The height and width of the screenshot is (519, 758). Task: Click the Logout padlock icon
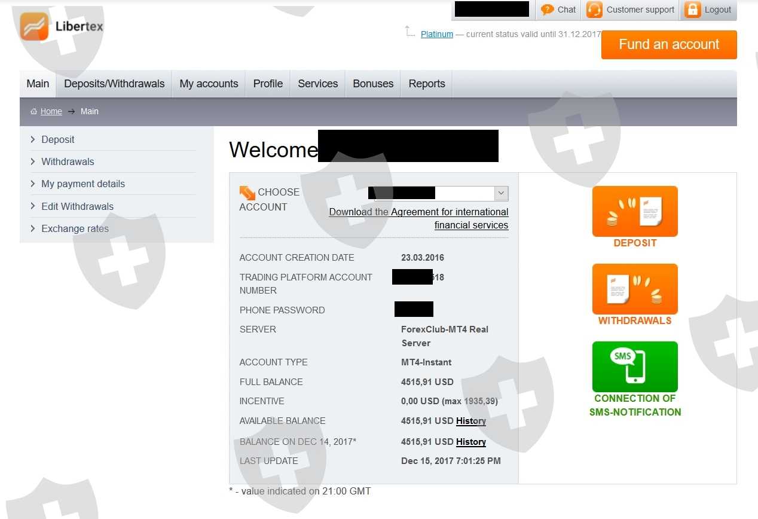[692, 10]
